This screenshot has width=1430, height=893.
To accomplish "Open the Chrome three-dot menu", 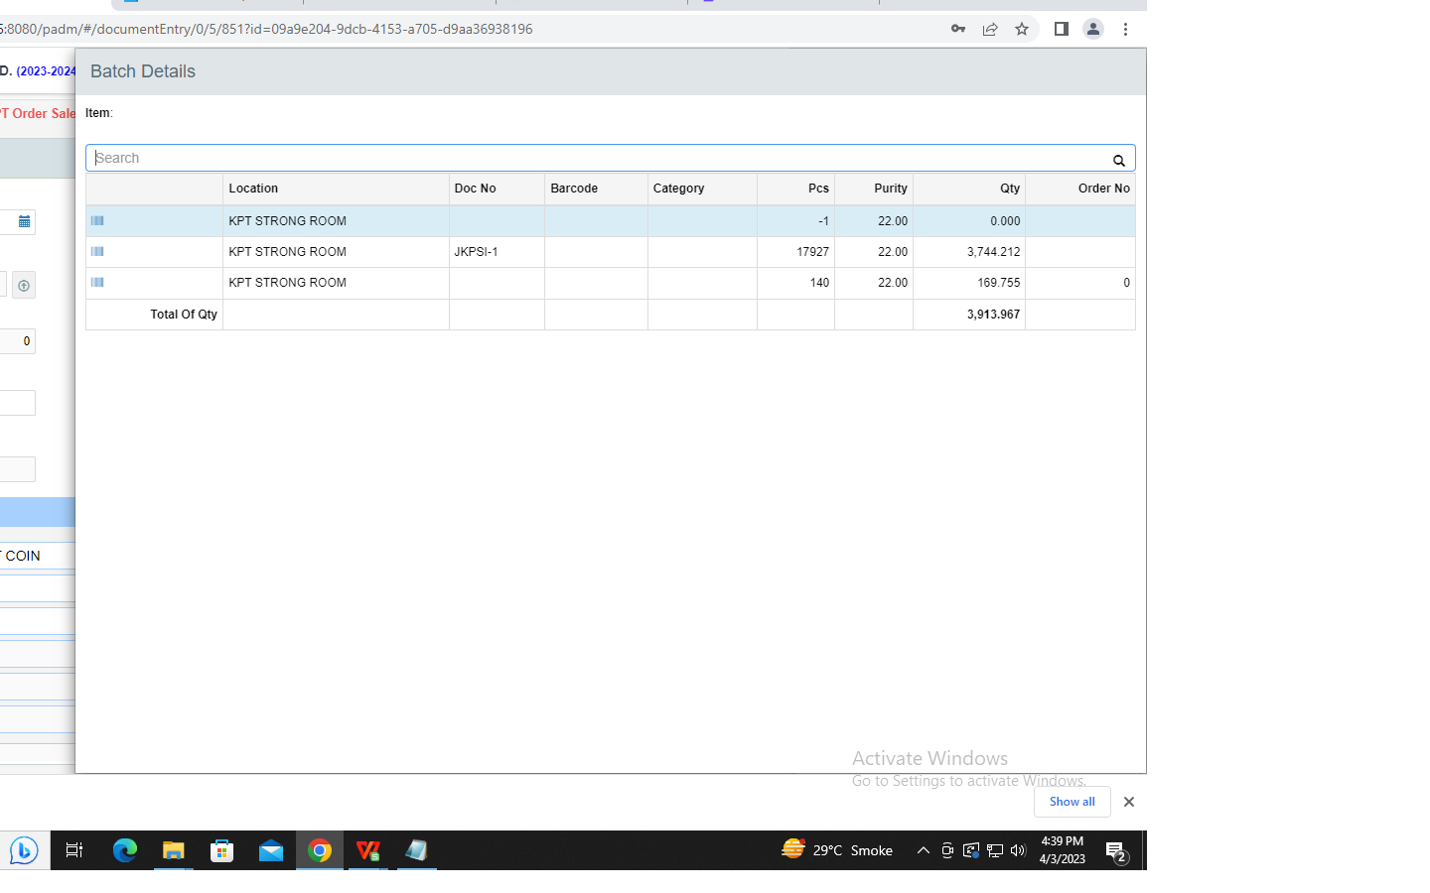I will [1125, 29].
